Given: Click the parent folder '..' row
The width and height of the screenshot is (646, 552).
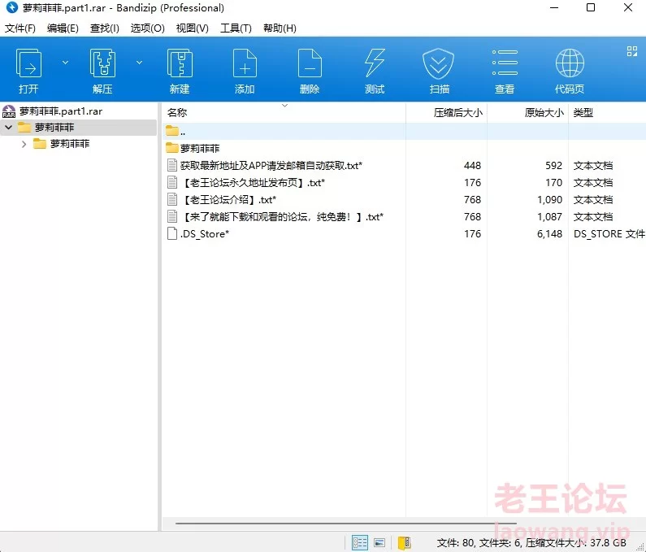Looking at the screenshot, I should (x=404, y=132).
